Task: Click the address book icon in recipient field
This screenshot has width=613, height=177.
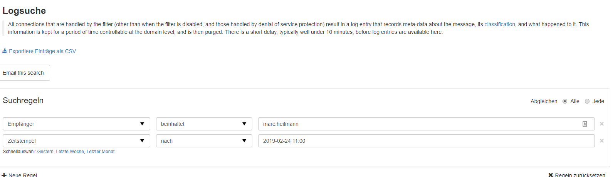Action: tap(584, 124)
